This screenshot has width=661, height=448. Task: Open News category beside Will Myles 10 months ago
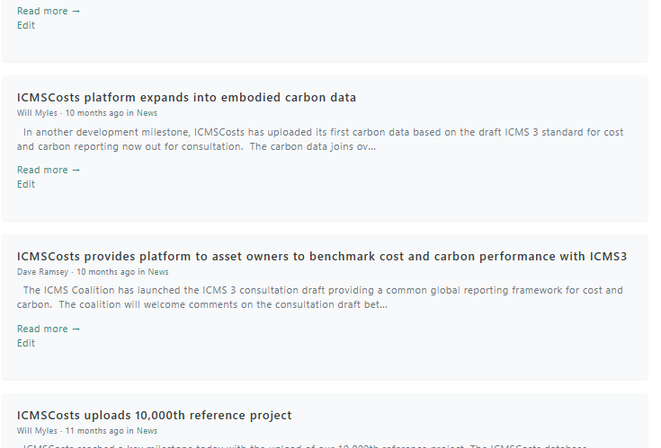click(x=147, y=113)
